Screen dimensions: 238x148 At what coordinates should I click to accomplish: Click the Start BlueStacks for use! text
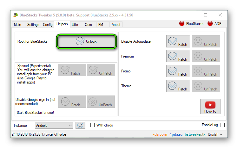tap(35, 113)
